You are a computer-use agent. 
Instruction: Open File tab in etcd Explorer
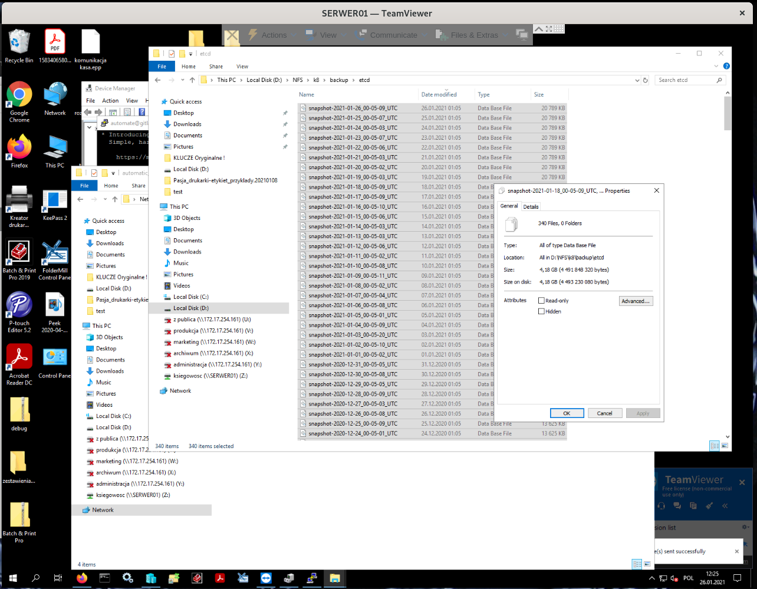click(x=162, y=67)
